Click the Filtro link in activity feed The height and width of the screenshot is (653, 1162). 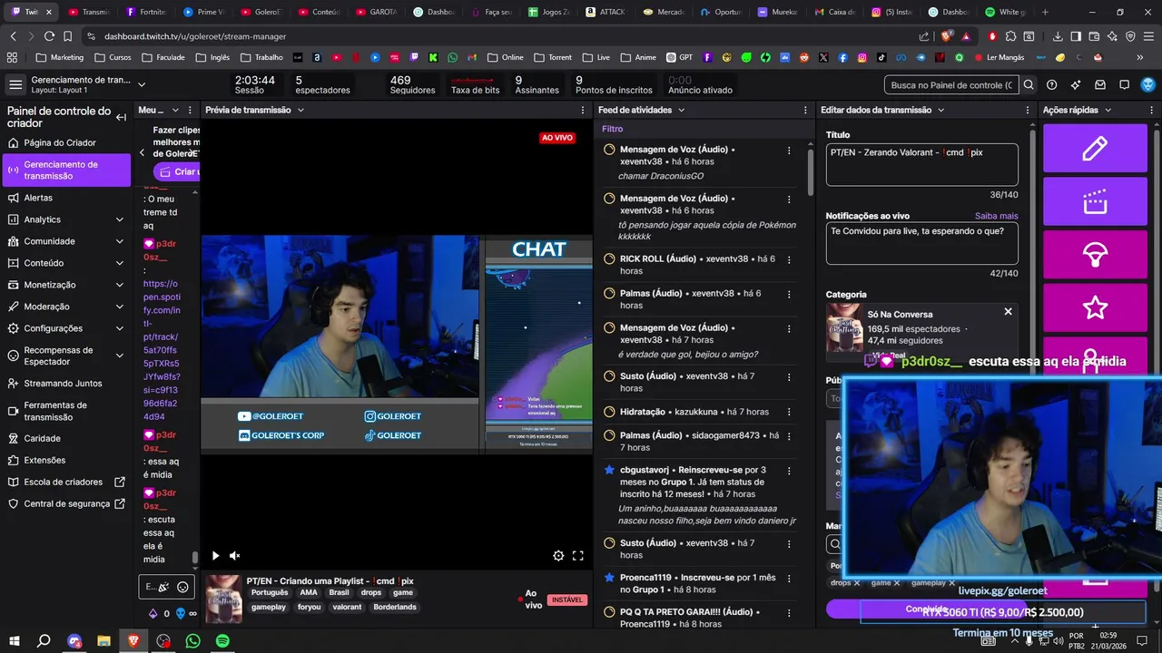coord(612,129)
